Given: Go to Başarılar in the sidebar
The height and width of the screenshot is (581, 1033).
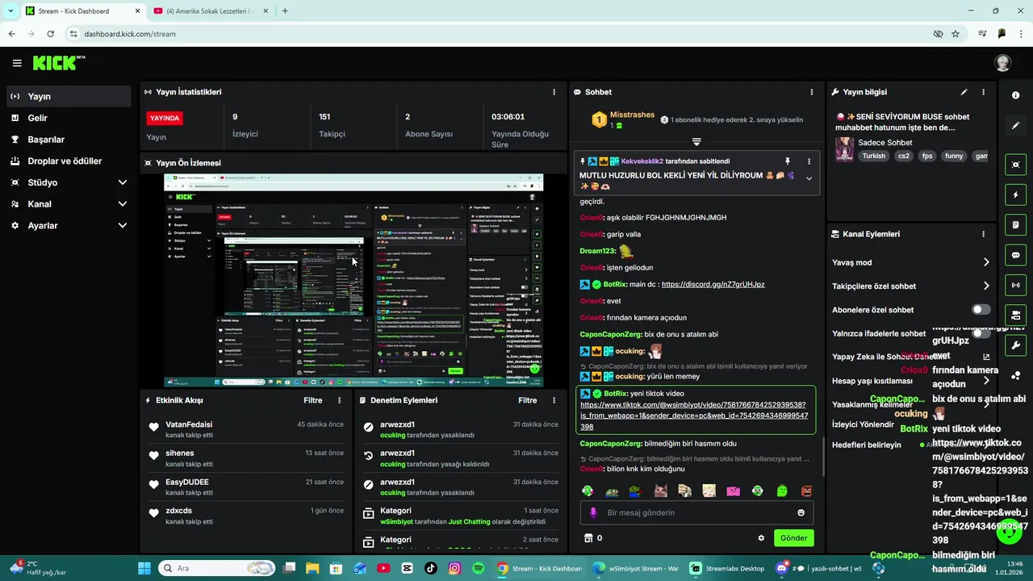Looking at the screenshot, I should (69, 140).
